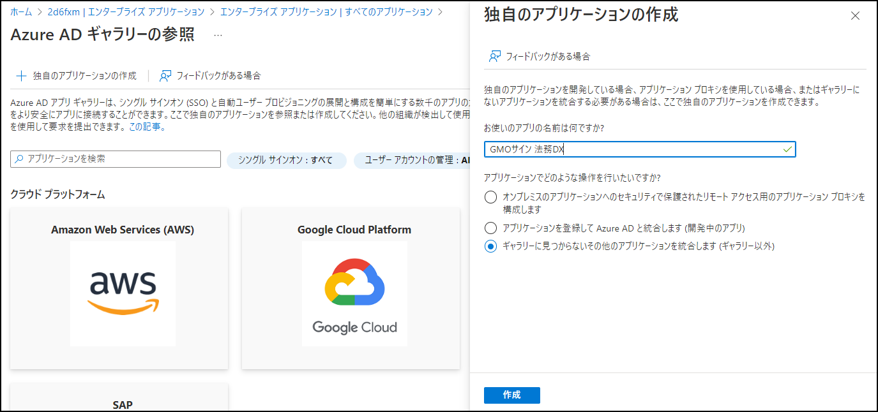Click 独自のアプリケーションの作成 in the toolbar
The image size is (878, 412).
[76, 76]
